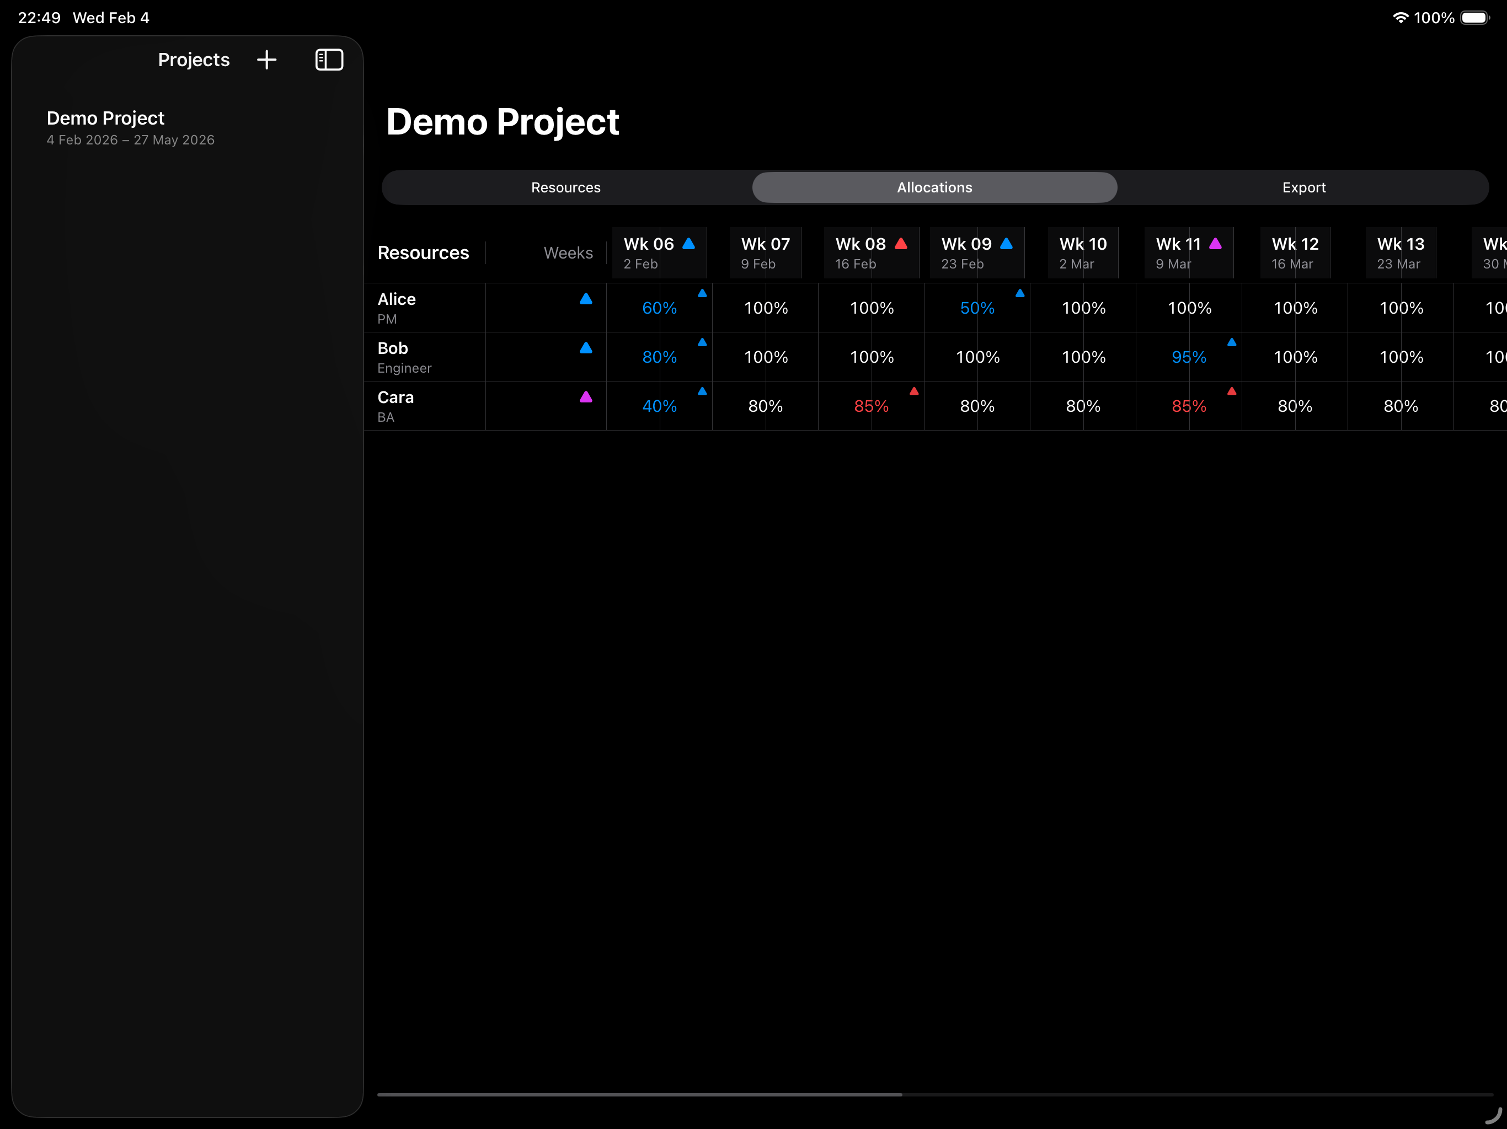The height and width of the screenshot is (1129, 1507).
Task: Click the Wi-Fi icon in the status bar
Action: (1402, 18)
